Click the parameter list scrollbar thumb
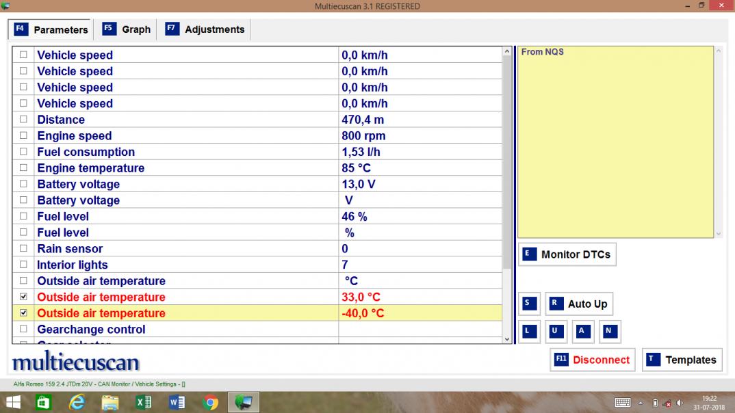Screen dimensions: 735x413 coord(506,163)
